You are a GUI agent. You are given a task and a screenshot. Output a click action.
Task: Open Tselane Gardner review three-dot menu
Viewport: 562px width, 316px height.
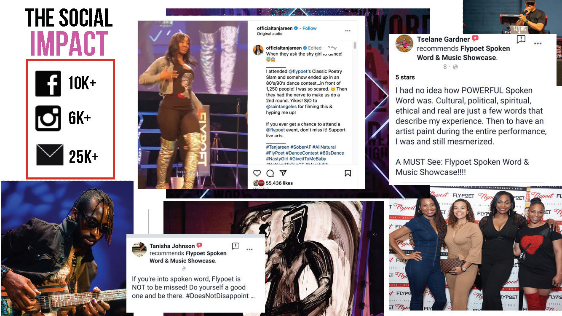click(538, 43)
